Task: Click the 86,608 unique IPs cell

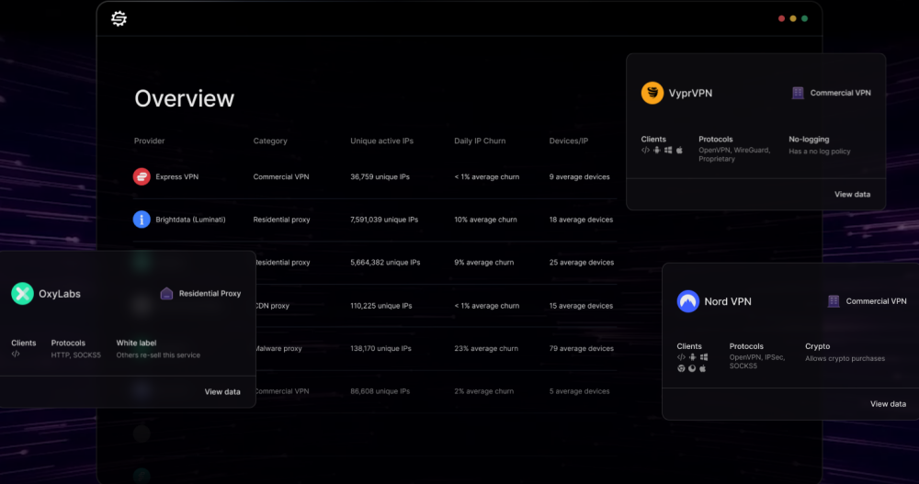Action: coord(380,391)
